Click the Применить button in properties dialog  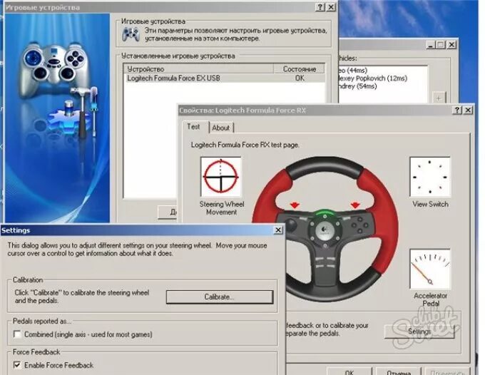(x=448, y=372)
